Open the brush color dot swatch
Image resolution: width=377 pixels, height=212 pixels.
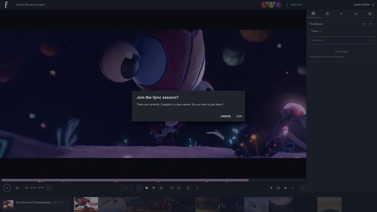[x=147, y=188]
